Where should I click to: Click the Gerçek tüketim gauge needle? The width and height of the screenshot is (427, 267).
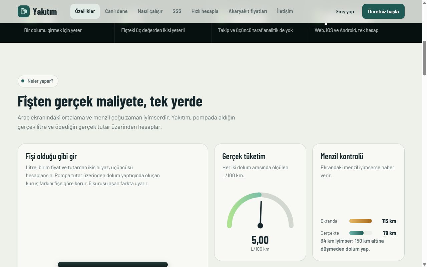[x=261, y=214]
